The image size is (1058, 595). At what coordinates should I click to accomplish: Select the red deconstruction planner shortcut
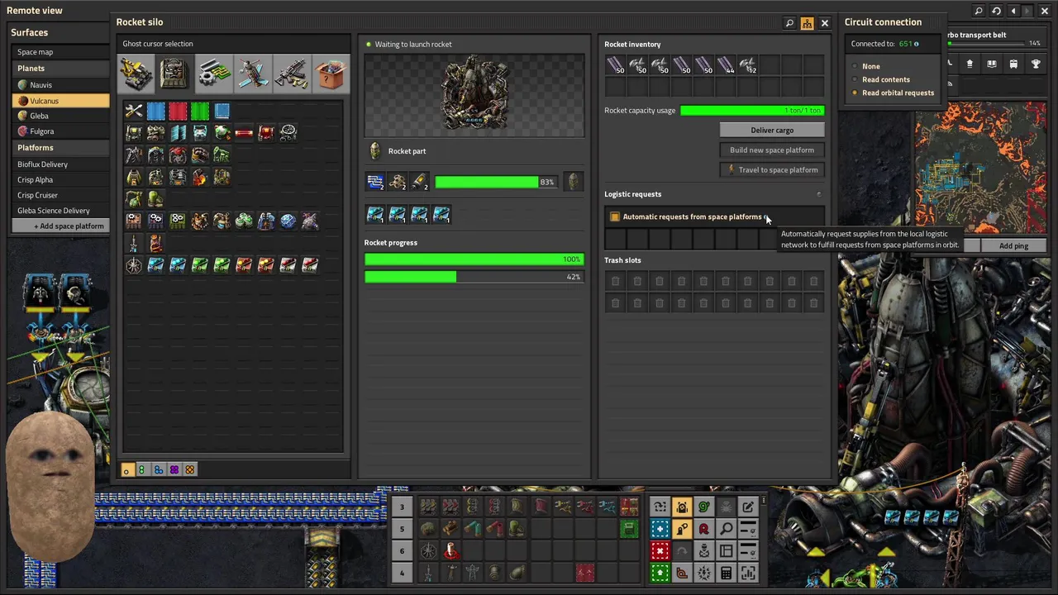[660, 551]
